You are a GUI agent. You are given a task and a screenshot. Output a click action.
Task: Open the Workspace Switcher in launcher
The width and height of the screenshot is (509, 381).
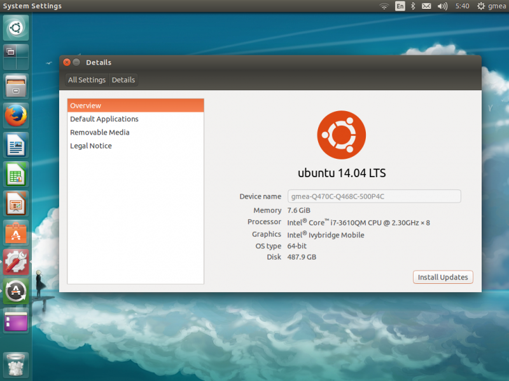16,57
